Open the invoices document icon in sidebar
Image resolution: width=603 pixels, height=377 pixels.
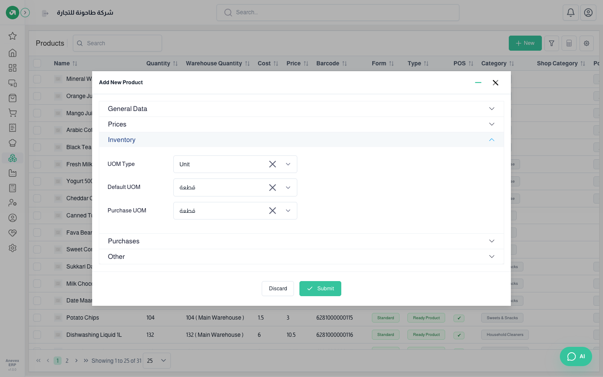(x=13, y=128)
